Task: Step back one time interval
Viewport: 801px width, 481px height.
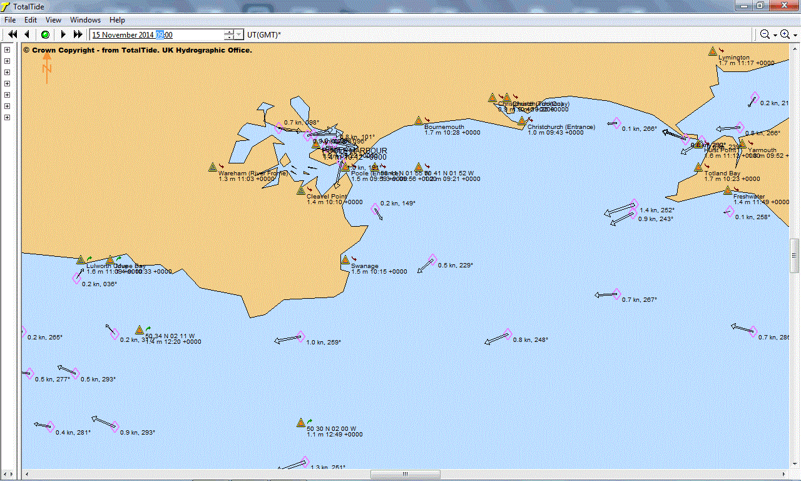Action: (27, 34)
